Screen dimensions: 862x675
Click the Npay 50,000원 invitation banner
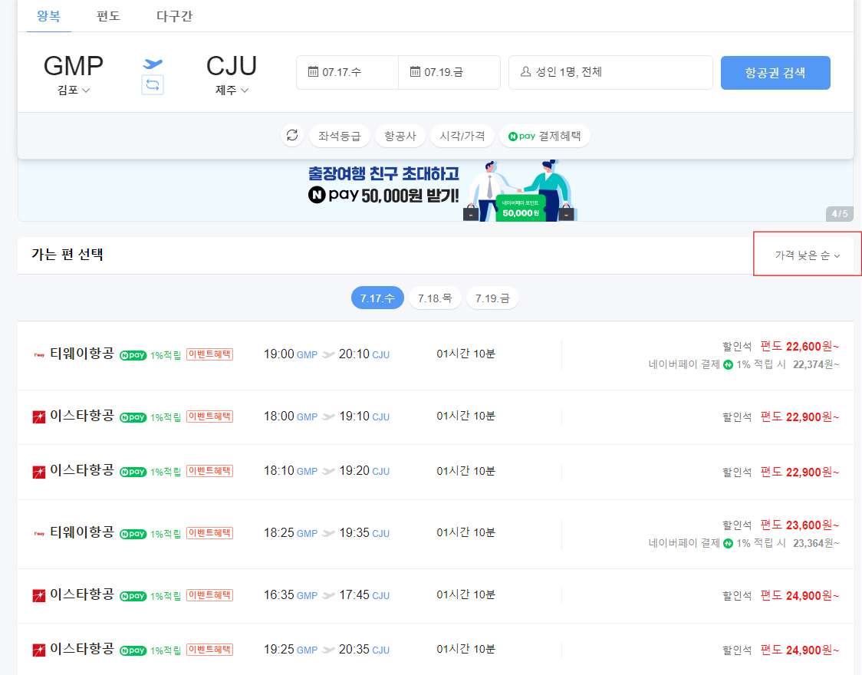coord(436,190)
